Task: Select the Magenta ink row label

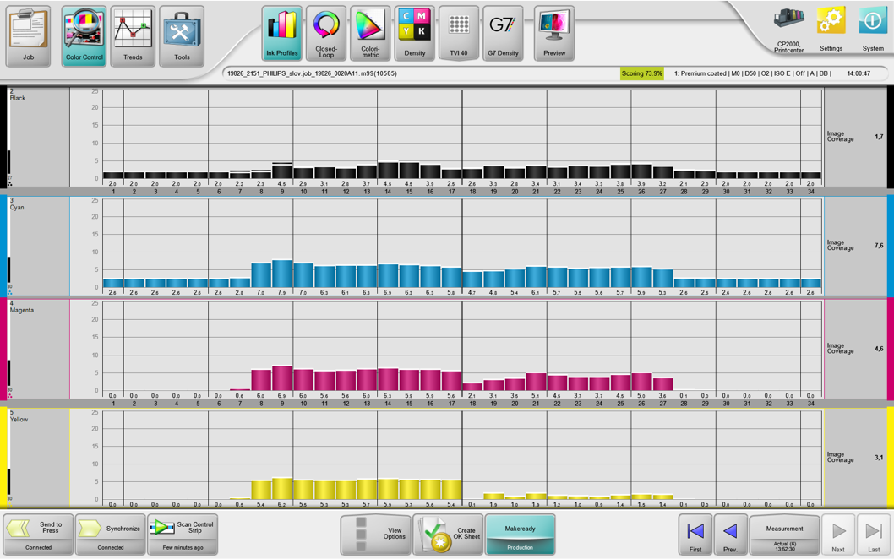Action: (x=22, y=311)
